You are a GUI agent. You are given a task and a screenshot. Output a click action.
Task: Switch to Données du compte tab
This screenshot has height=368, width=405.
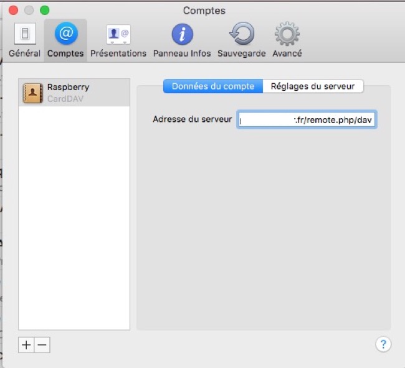(x=213, y=86)
